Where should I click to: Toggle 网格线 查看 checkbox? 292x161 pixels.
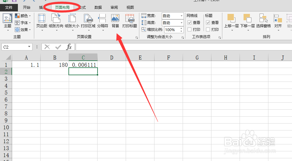[x=189, y=23]
